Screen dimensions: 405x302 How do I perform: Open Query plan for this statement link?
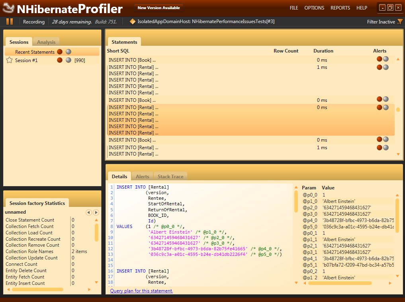pos(141,290)
